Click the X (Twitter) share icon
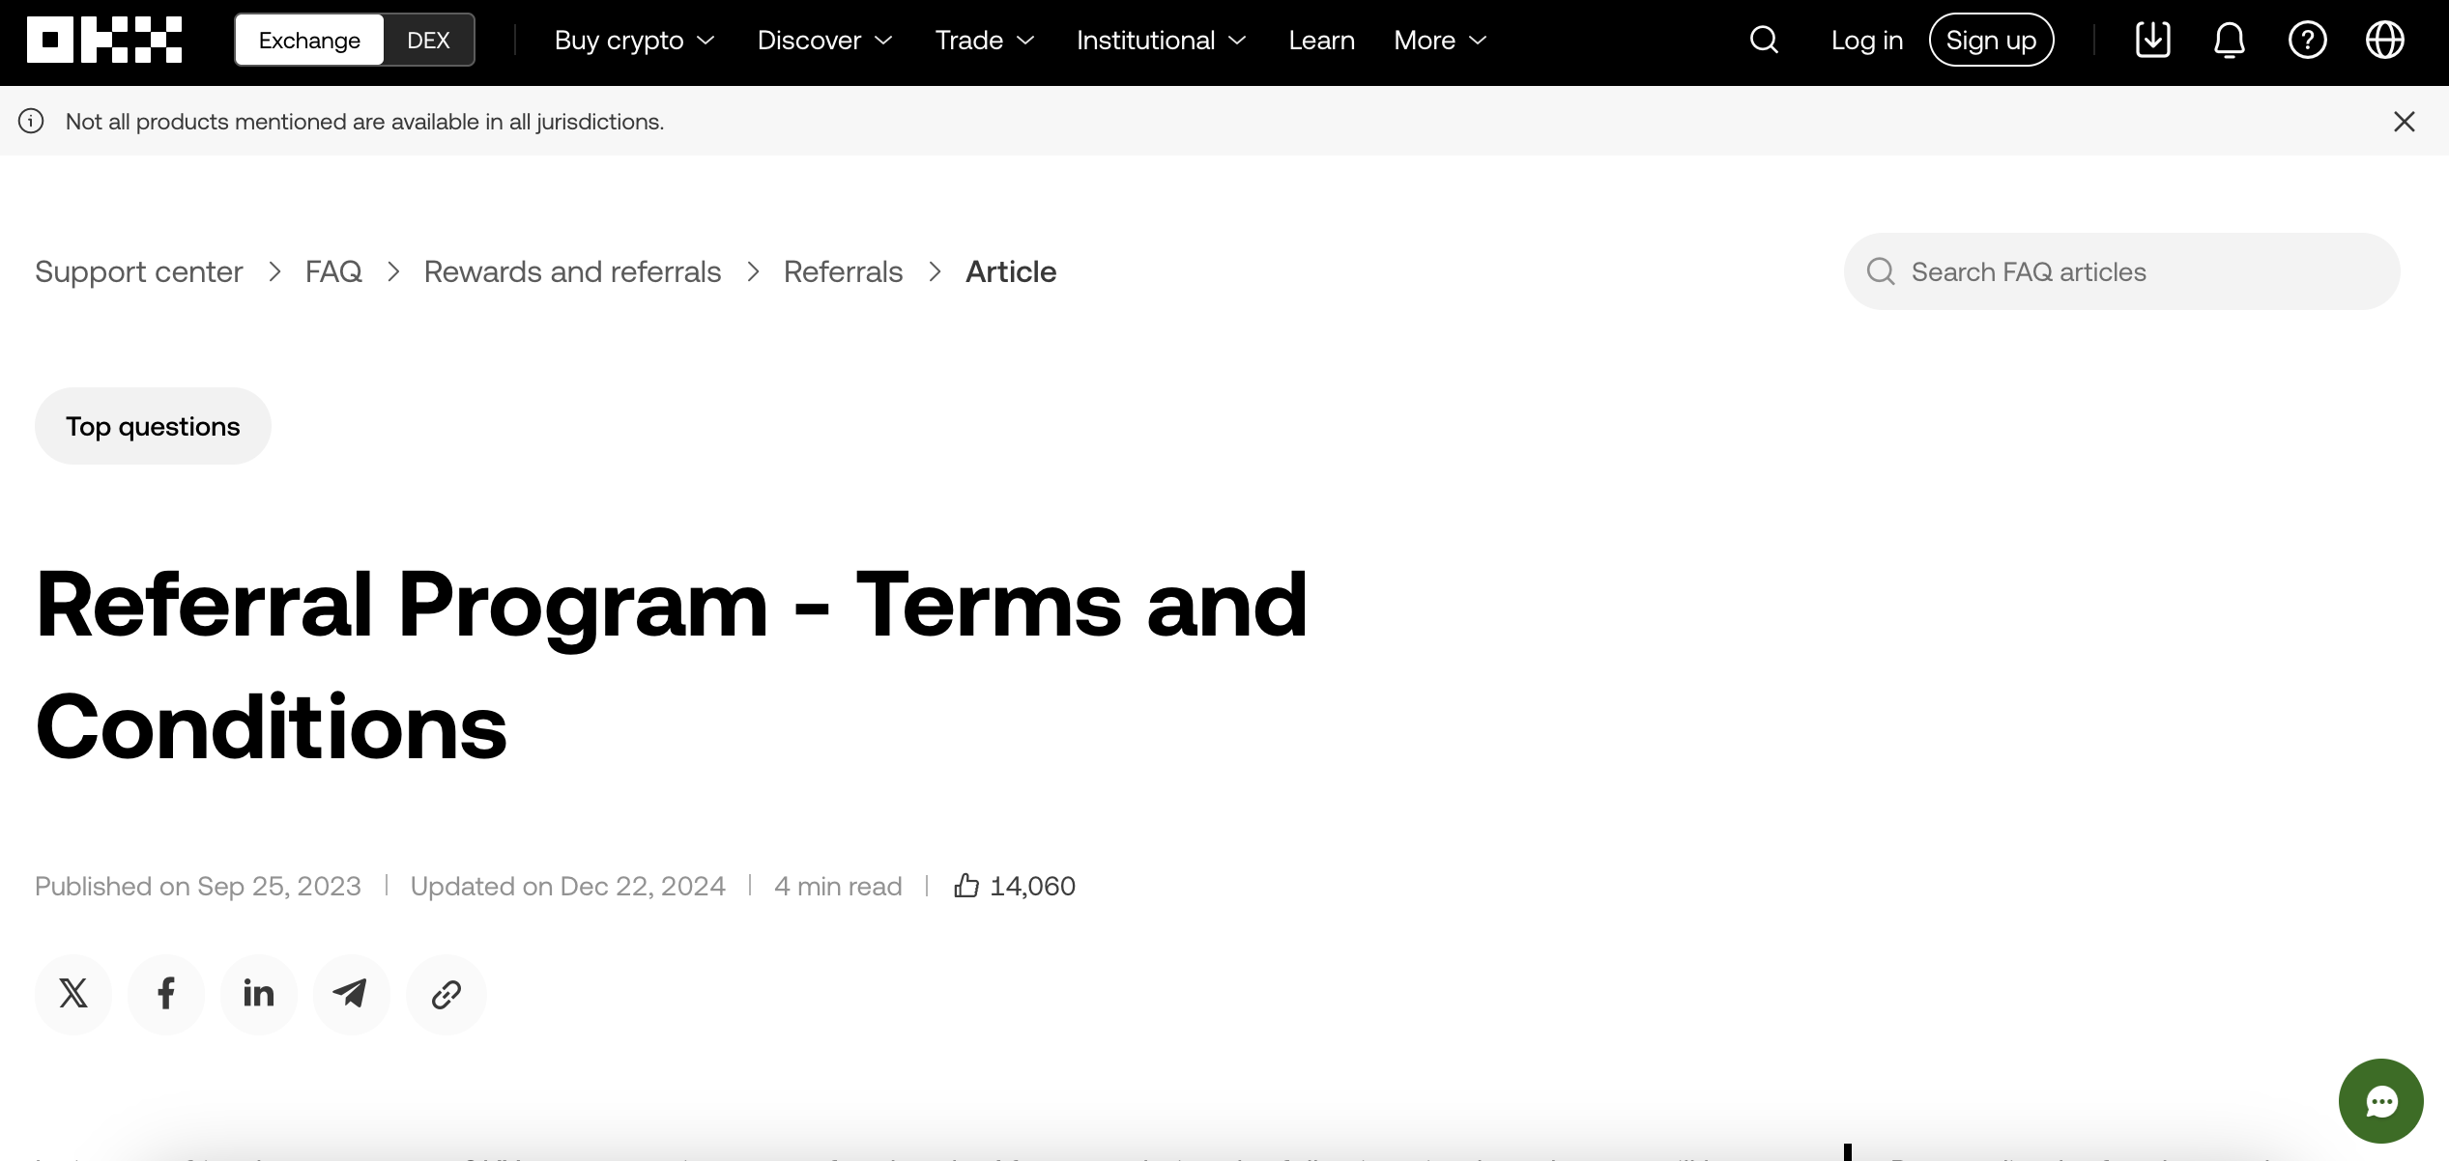The width and height of the screenshot is (2449, 1161). click(72, 994)
